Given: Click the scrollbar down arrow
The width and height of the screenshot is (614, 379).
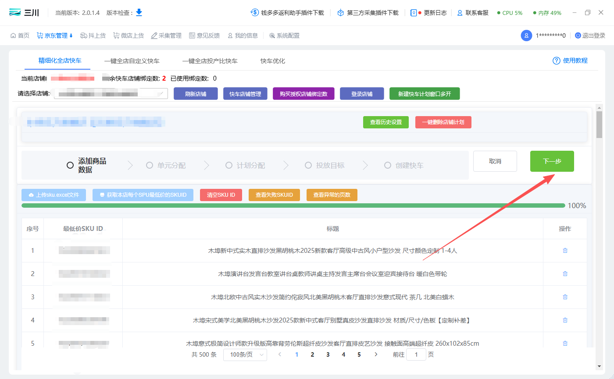Looking at the screenshot, I should tap(599, 366).
